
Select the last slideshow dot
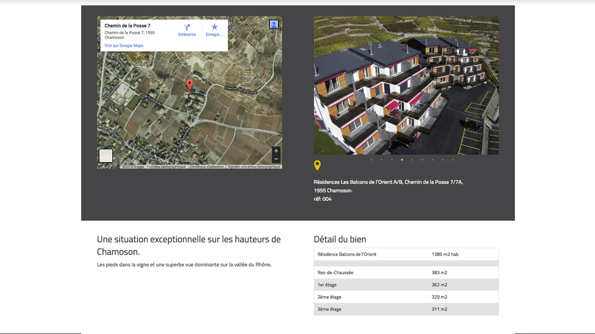pos(453,160)
